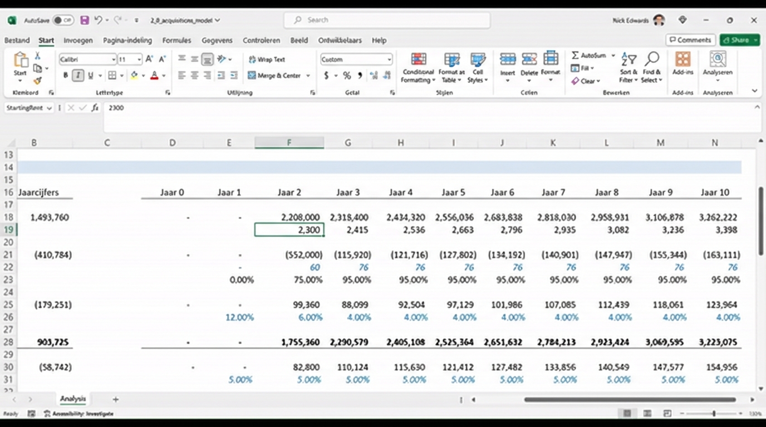
Task: Open Sort & Filter options
Action: (628, 67)
